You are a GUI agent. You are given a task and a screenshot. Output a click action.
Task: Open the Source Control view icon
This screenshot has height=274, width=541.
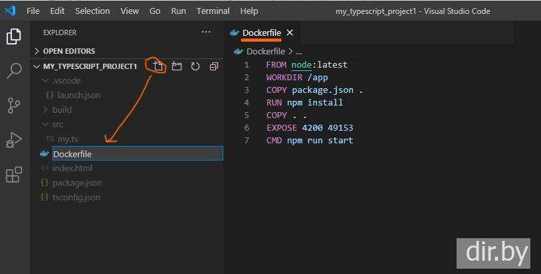(13, 105)
